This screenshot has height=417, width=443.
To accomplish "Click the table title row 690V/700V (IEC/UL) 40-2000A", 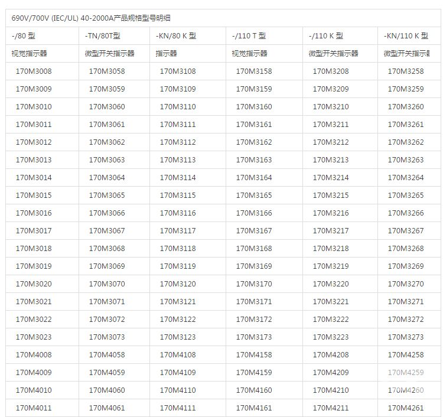I will click(91, 18).
